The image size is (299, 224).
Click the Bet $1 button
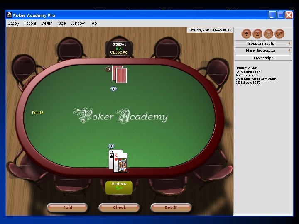click(x=171, y=207)
